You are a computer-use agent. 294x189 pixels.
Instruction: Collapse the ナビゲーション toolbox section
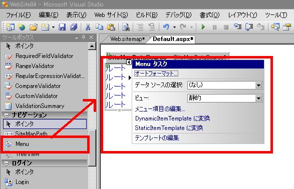pos(6,115)
